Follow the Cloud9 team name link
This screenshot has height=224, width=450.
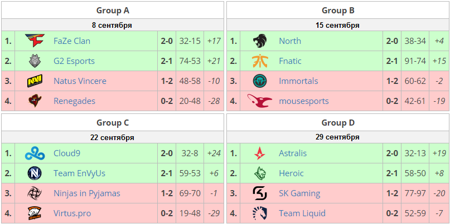tap(67, 153)
